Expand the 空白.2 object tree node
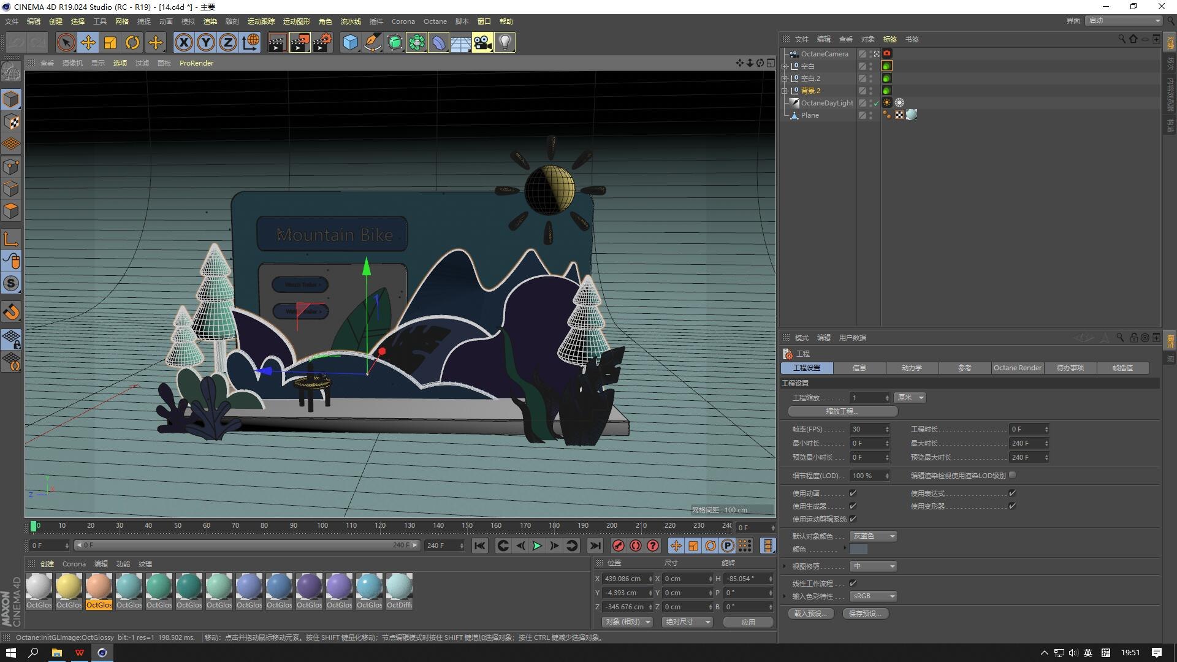1177x662 pixels. [785, 78]
